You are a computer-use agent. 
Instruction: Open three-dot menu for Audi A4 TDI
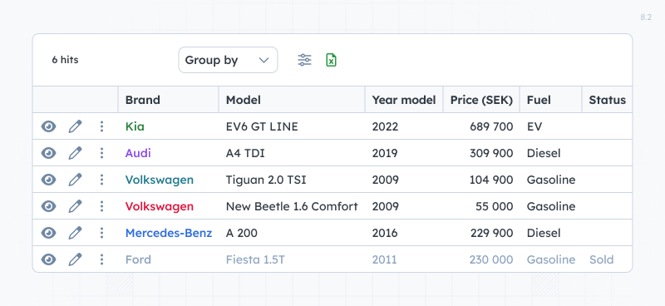coord(101,153)
